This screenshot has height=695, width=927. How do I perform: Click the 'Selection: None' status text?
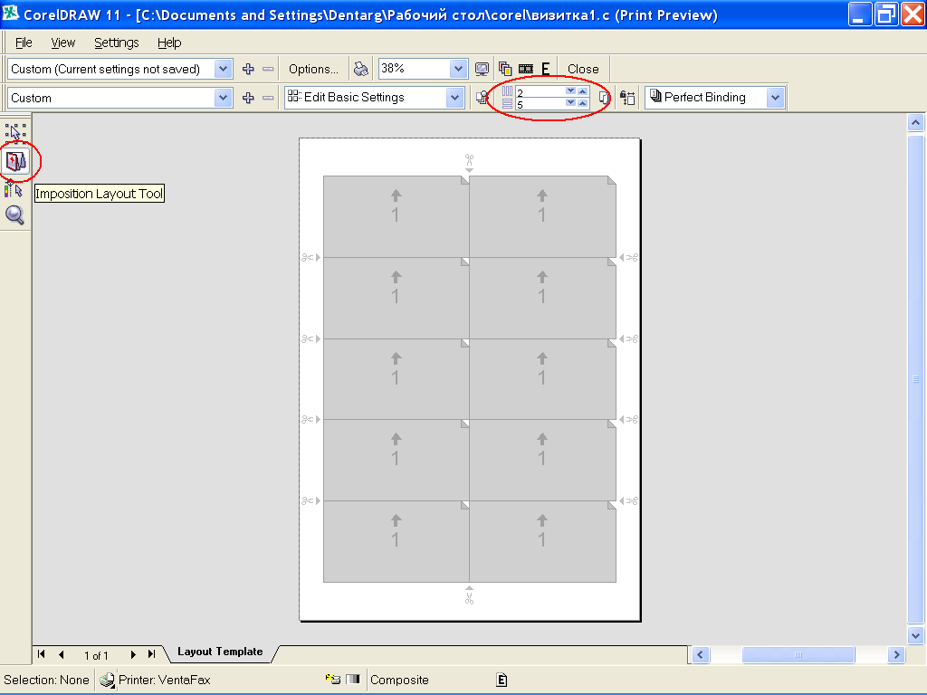(46, 681)
